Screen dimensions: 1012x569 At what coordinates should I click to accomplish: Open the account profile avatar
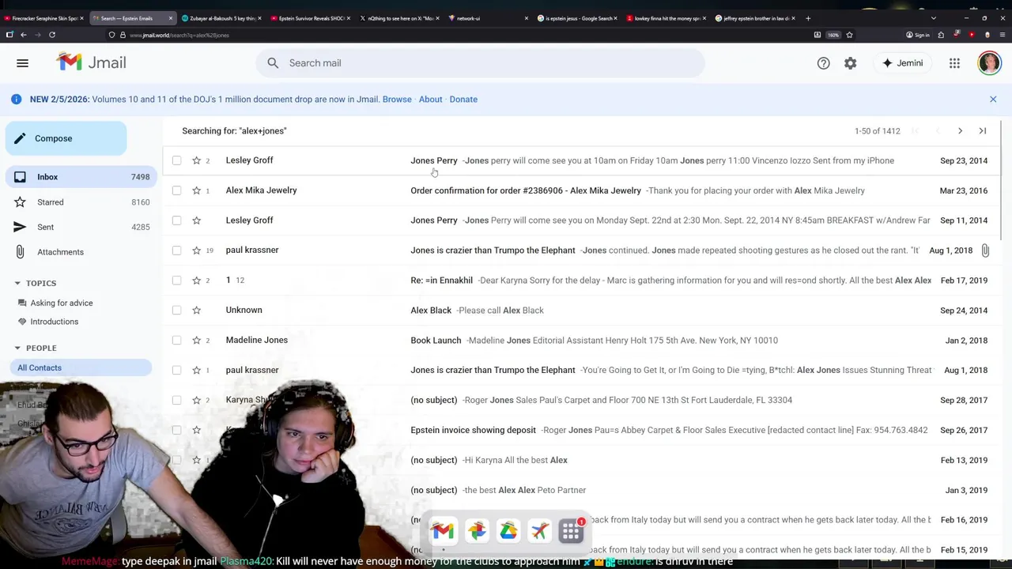click(989, 63)
